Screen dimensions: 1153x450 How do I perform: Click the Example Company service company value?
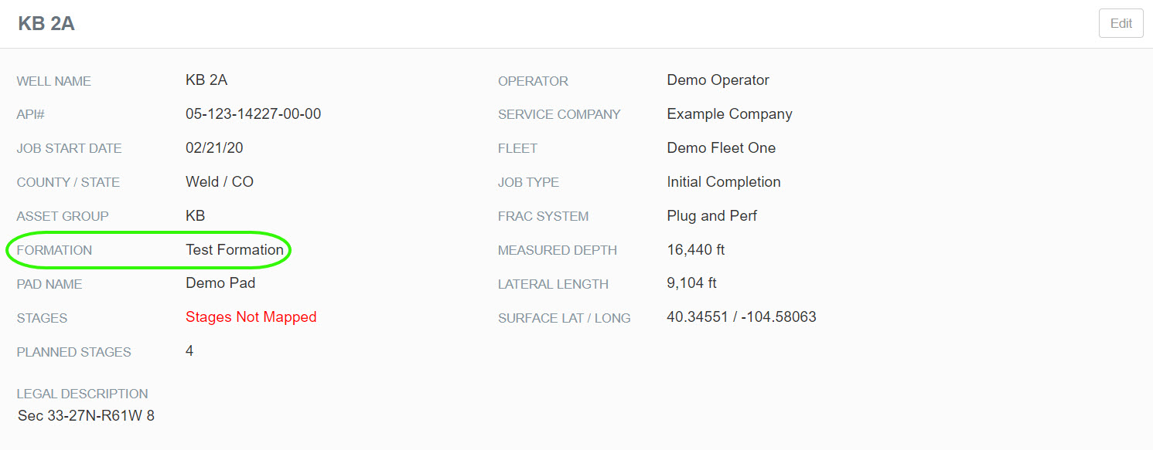tap(729, 114)
